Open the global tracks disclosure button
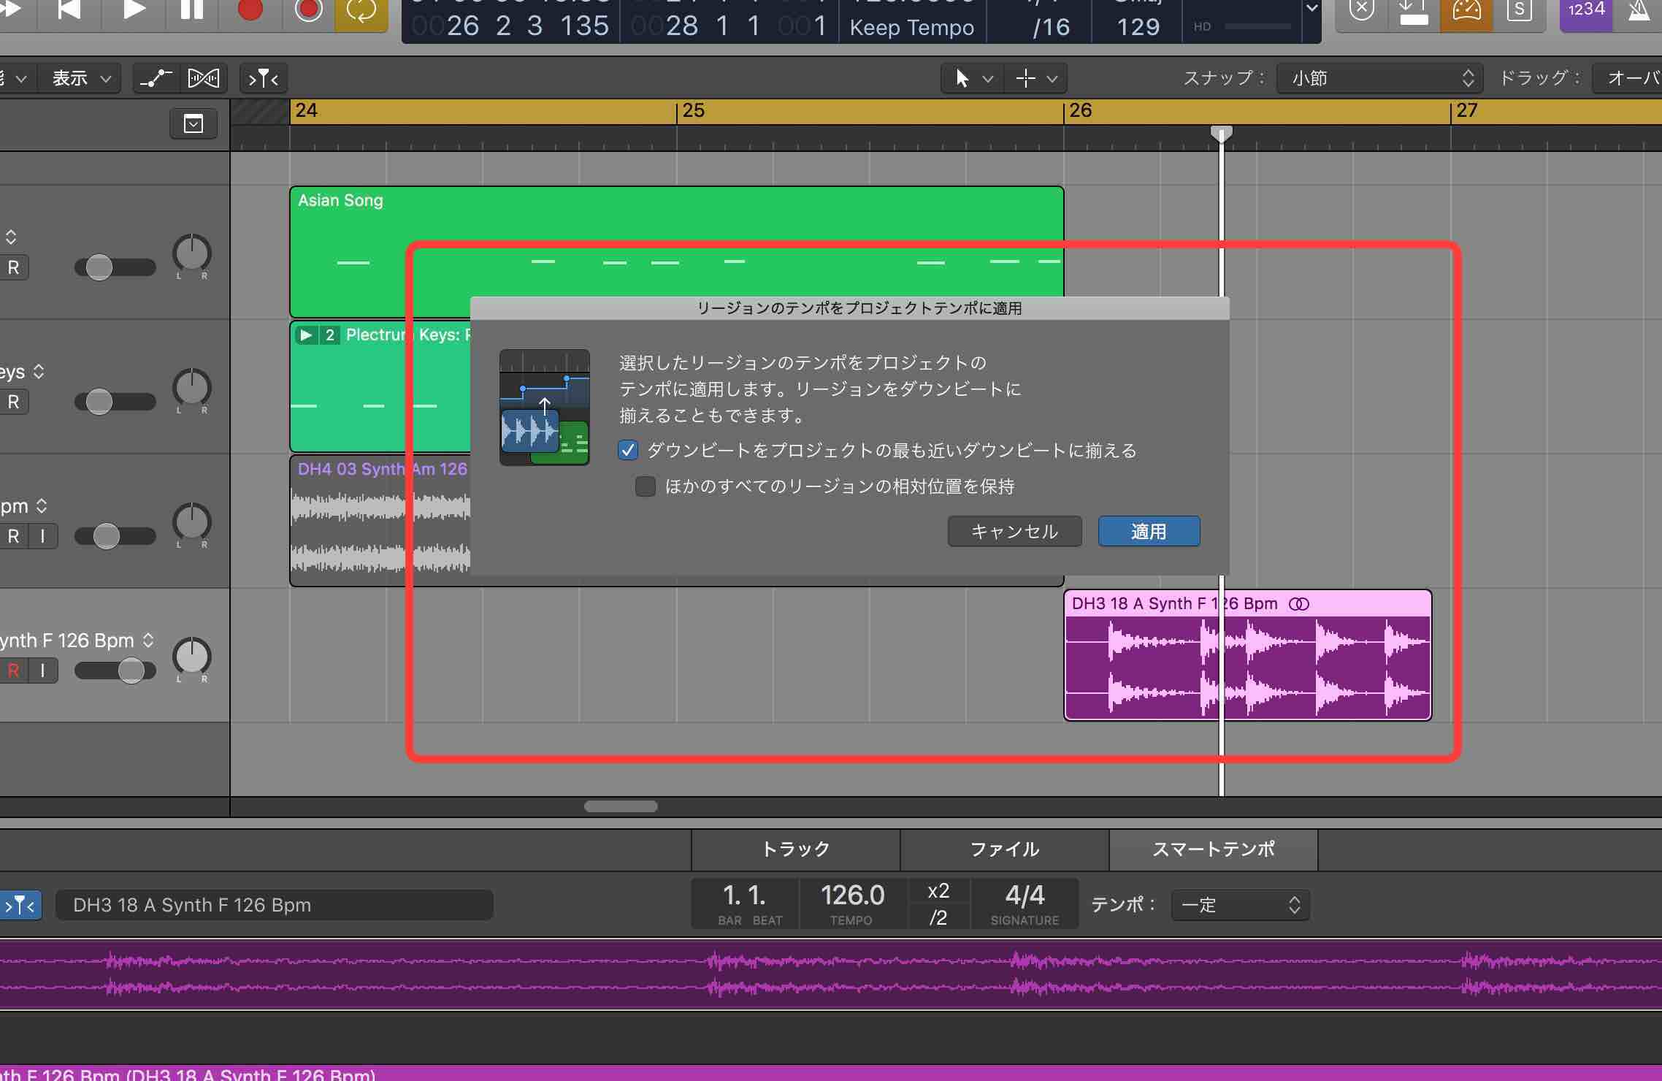Viewport: 1662px width, 1081px height. click(194, 124)
